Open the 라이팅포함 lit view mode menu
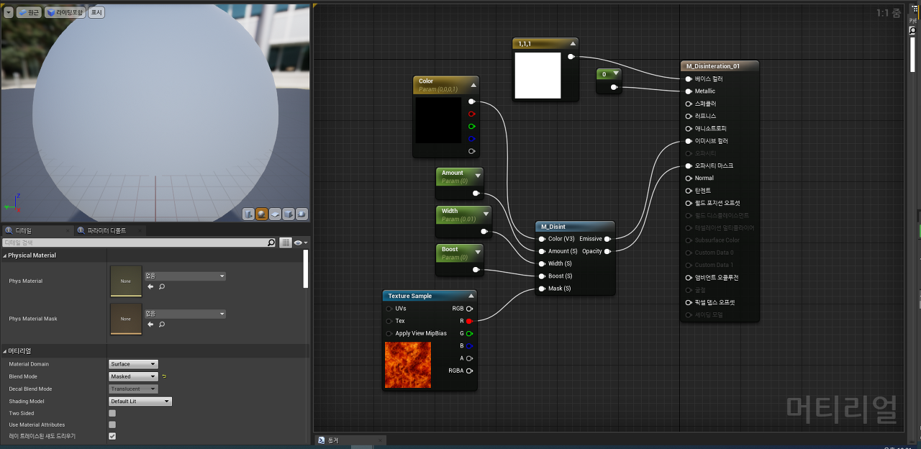The height and width of the screenshot is (449, 921). [x=65, y=12]
